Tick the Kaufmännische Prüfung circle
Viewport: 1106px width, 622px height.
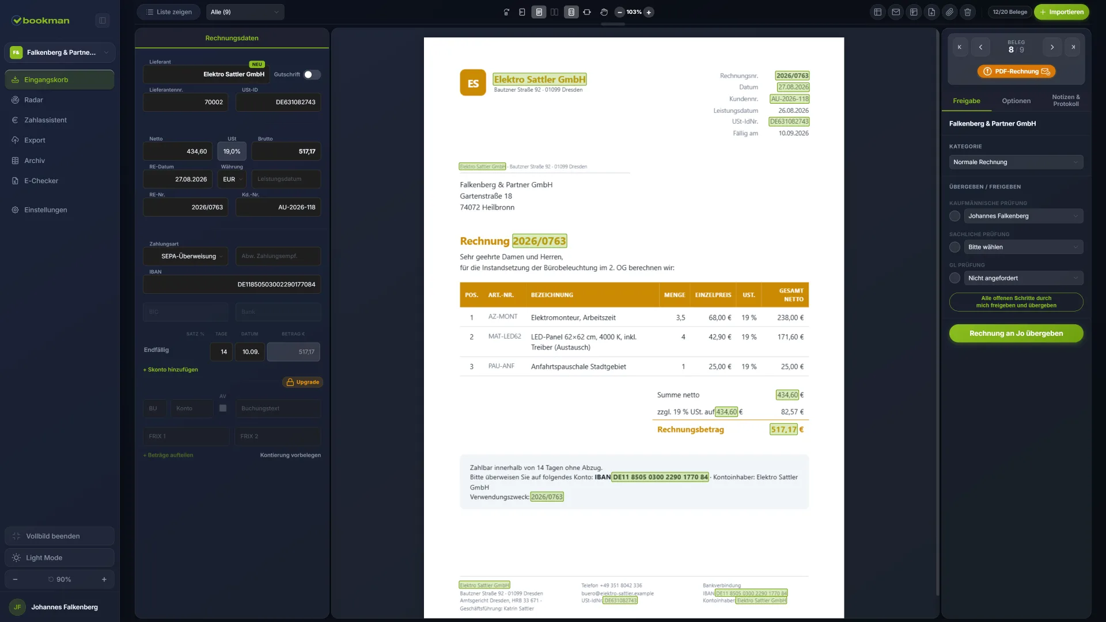[955, 216]
